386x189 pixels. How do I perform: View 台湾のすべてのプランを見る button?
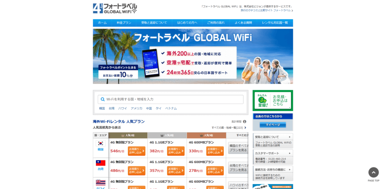pyautogui.click(x=238, y=168)
